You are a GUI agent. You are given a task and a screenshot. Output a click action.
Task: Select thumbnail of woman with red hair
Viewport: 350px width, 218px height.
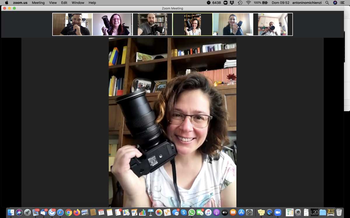pos(112,24)
